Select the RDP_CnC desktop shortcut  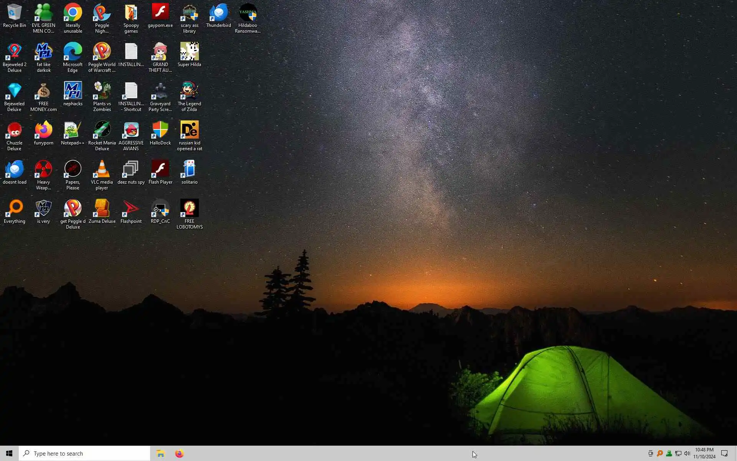(x=160, y=209)
